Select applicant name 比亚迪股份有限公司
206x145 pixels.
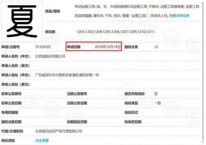click(50, 56)
